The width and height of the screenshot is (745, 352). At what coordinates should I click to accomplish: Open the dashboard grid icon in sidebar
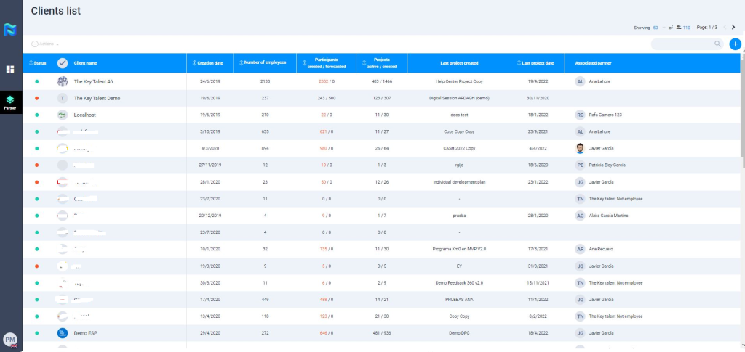[10, 69]
